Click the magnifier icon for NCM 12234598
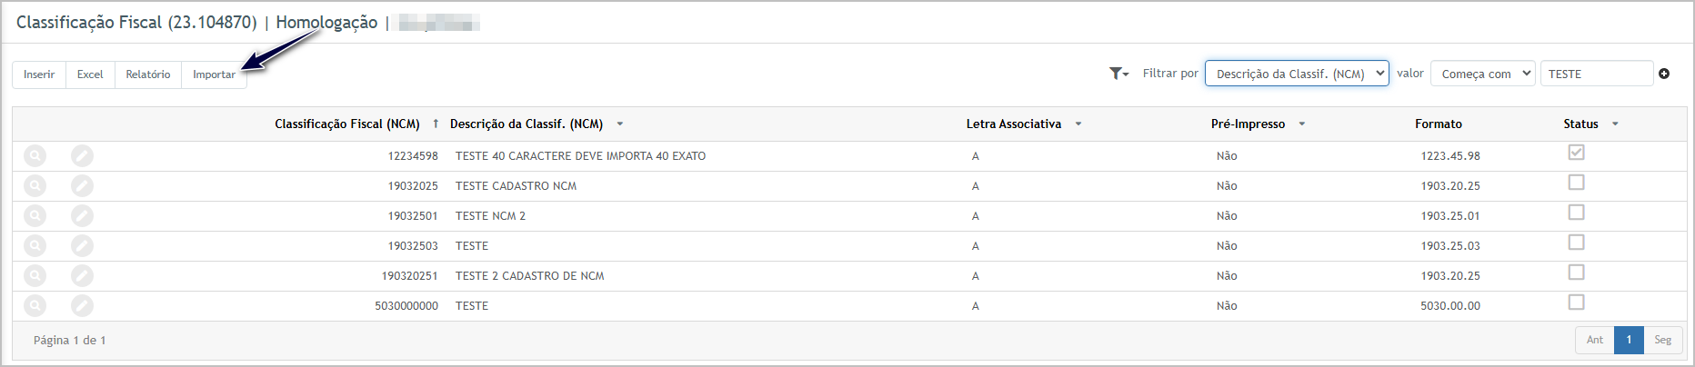This screenshot has height=367, width=1695. 35,156
